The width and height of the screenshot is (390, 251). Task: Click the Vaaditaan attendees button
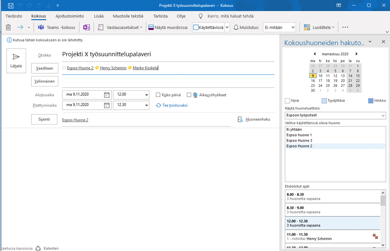pyautogui.click(x=45, y=68)
